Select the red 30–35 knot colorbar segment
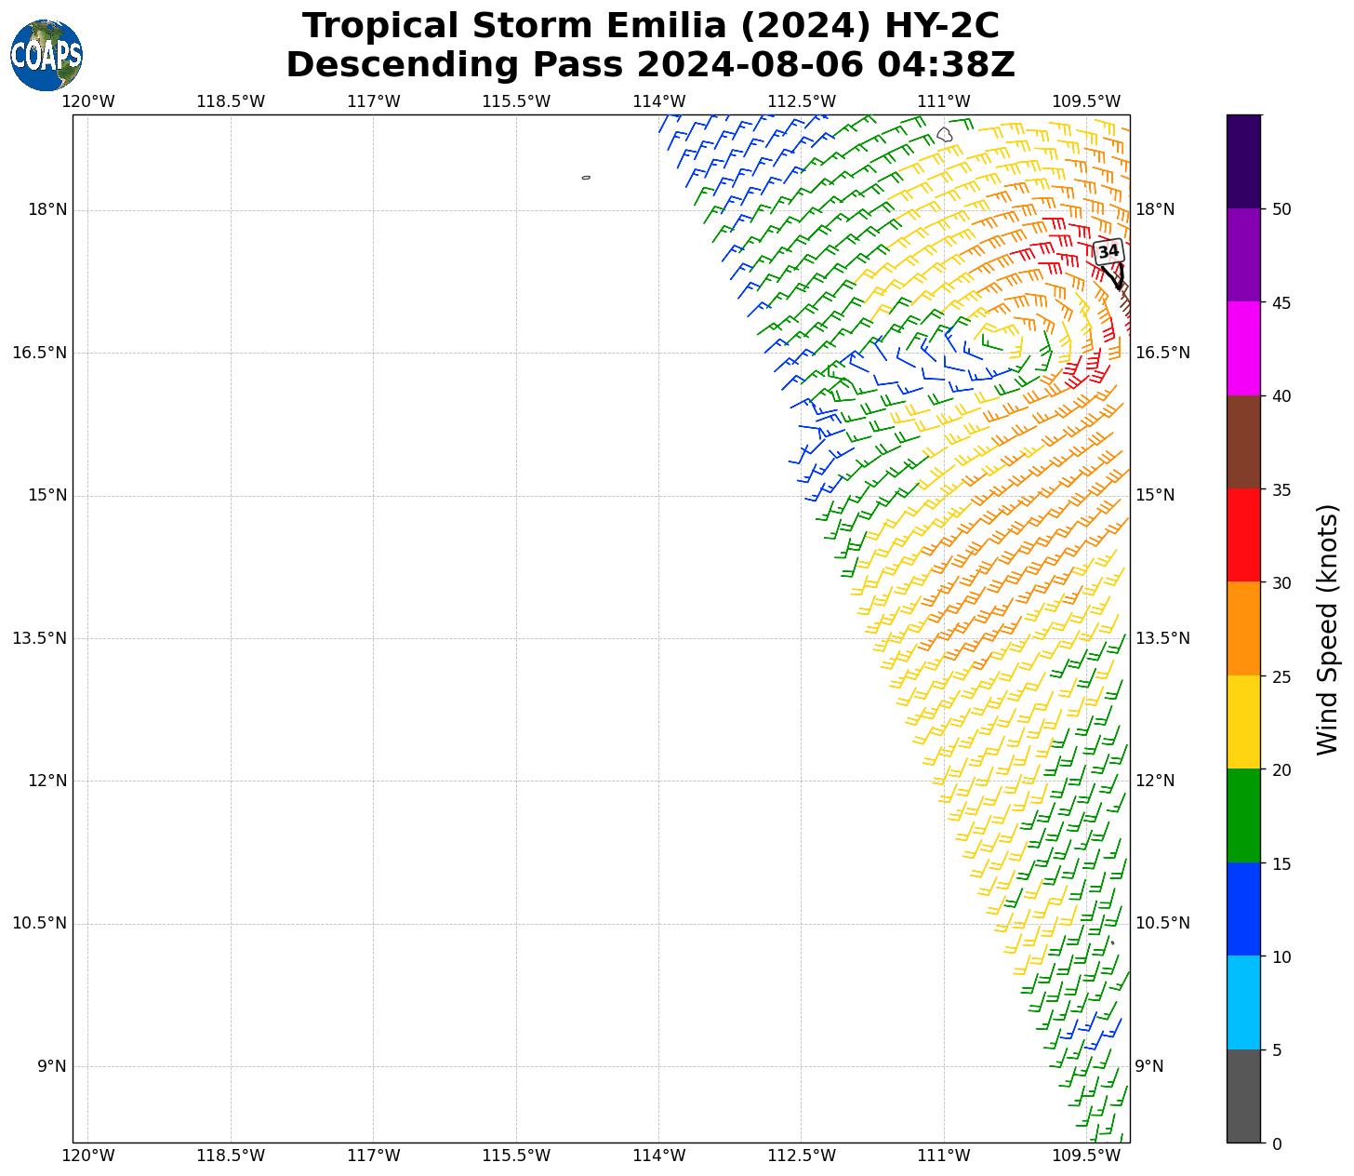1354x1176 pixels. 1243,535
